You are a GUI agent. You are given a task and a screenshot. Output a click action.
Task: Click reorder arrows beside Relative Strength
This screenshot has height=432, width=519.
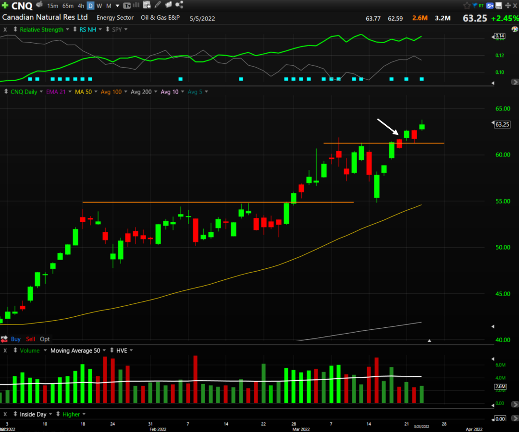tap(15, 29)
